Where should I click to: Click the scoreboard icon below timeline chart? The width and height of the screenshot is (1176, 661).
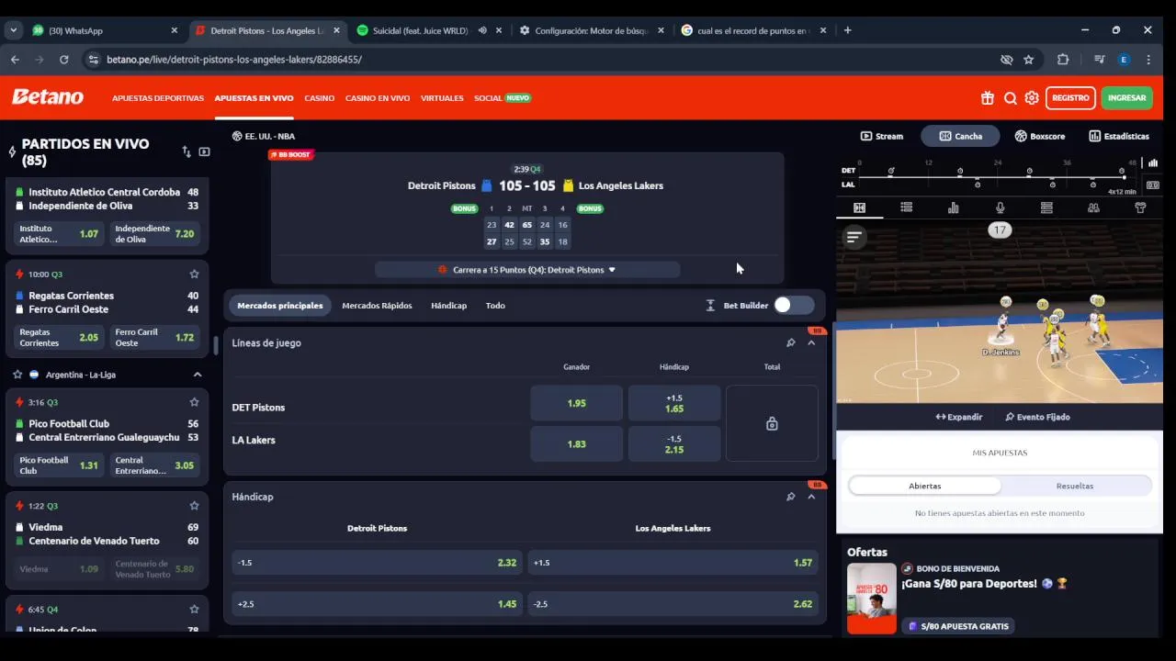[x=1153, y=185]
